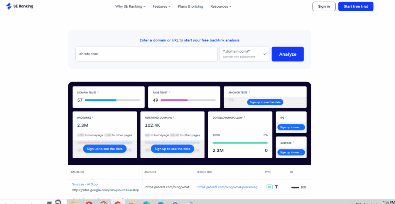Click the green dofollow ratio bar

[x=240, y=143]
